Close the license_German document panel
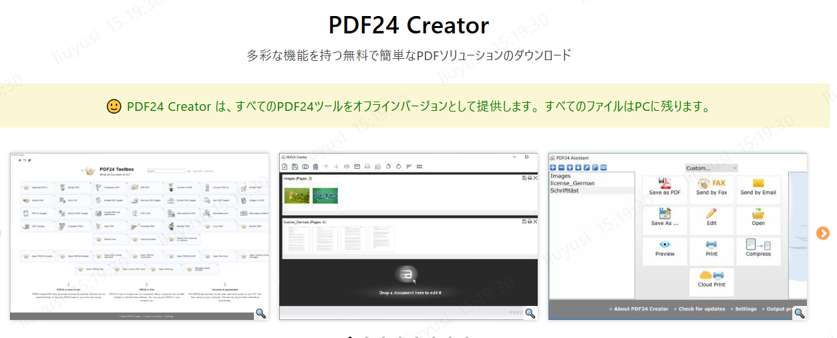837x338 pixels. point(535,222)
